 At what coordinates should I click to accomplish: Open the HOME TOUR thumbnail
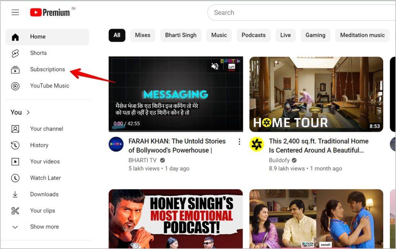316,94
